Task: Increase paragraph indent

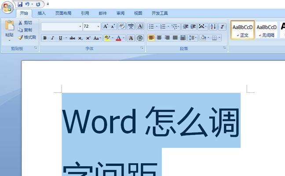Action: pos(193,27)
